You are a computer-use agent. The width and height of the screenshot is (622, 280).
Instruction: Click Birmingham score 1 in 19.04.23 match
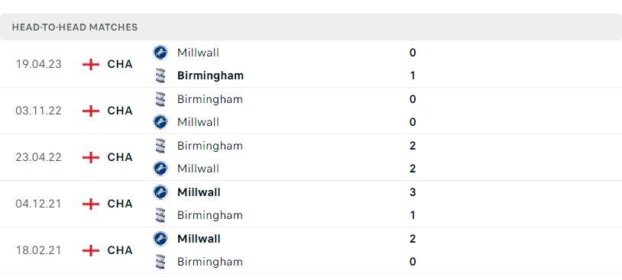tap(413, 76)
